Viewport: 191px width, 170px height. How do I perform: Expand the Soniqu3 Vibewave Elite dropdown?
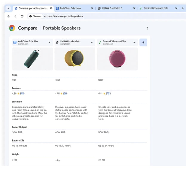(x=134, y=42)
